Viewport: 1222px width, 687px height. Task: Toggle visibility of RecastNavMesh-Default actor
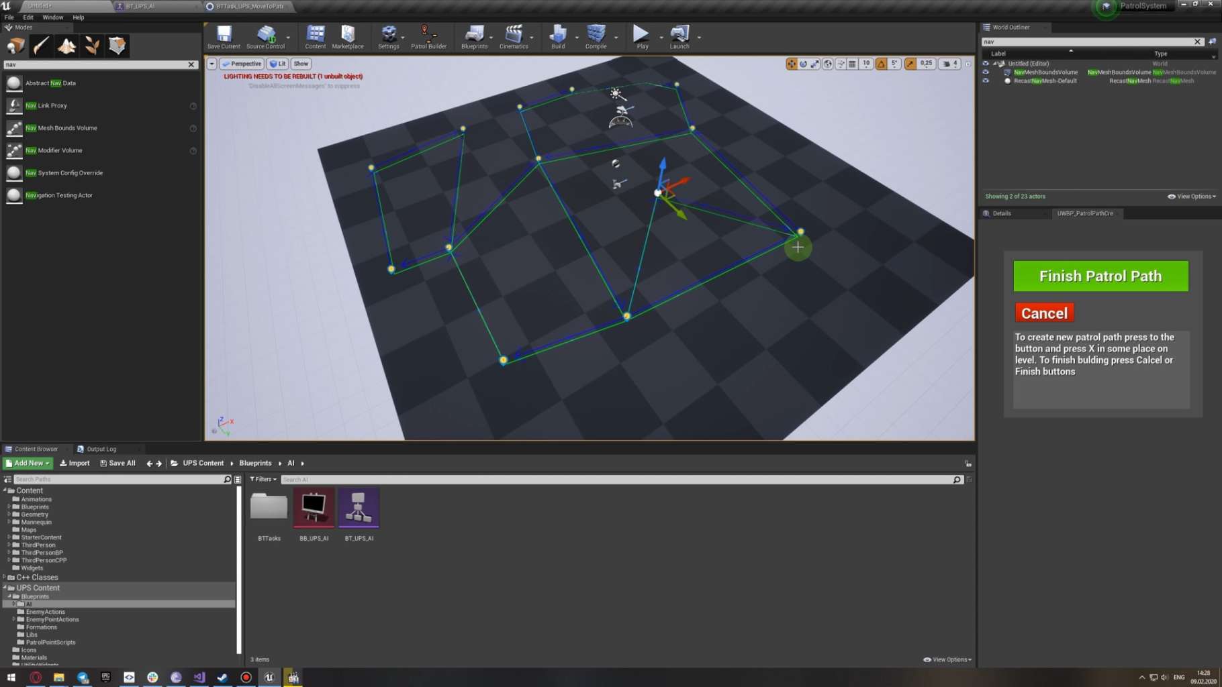986,81
